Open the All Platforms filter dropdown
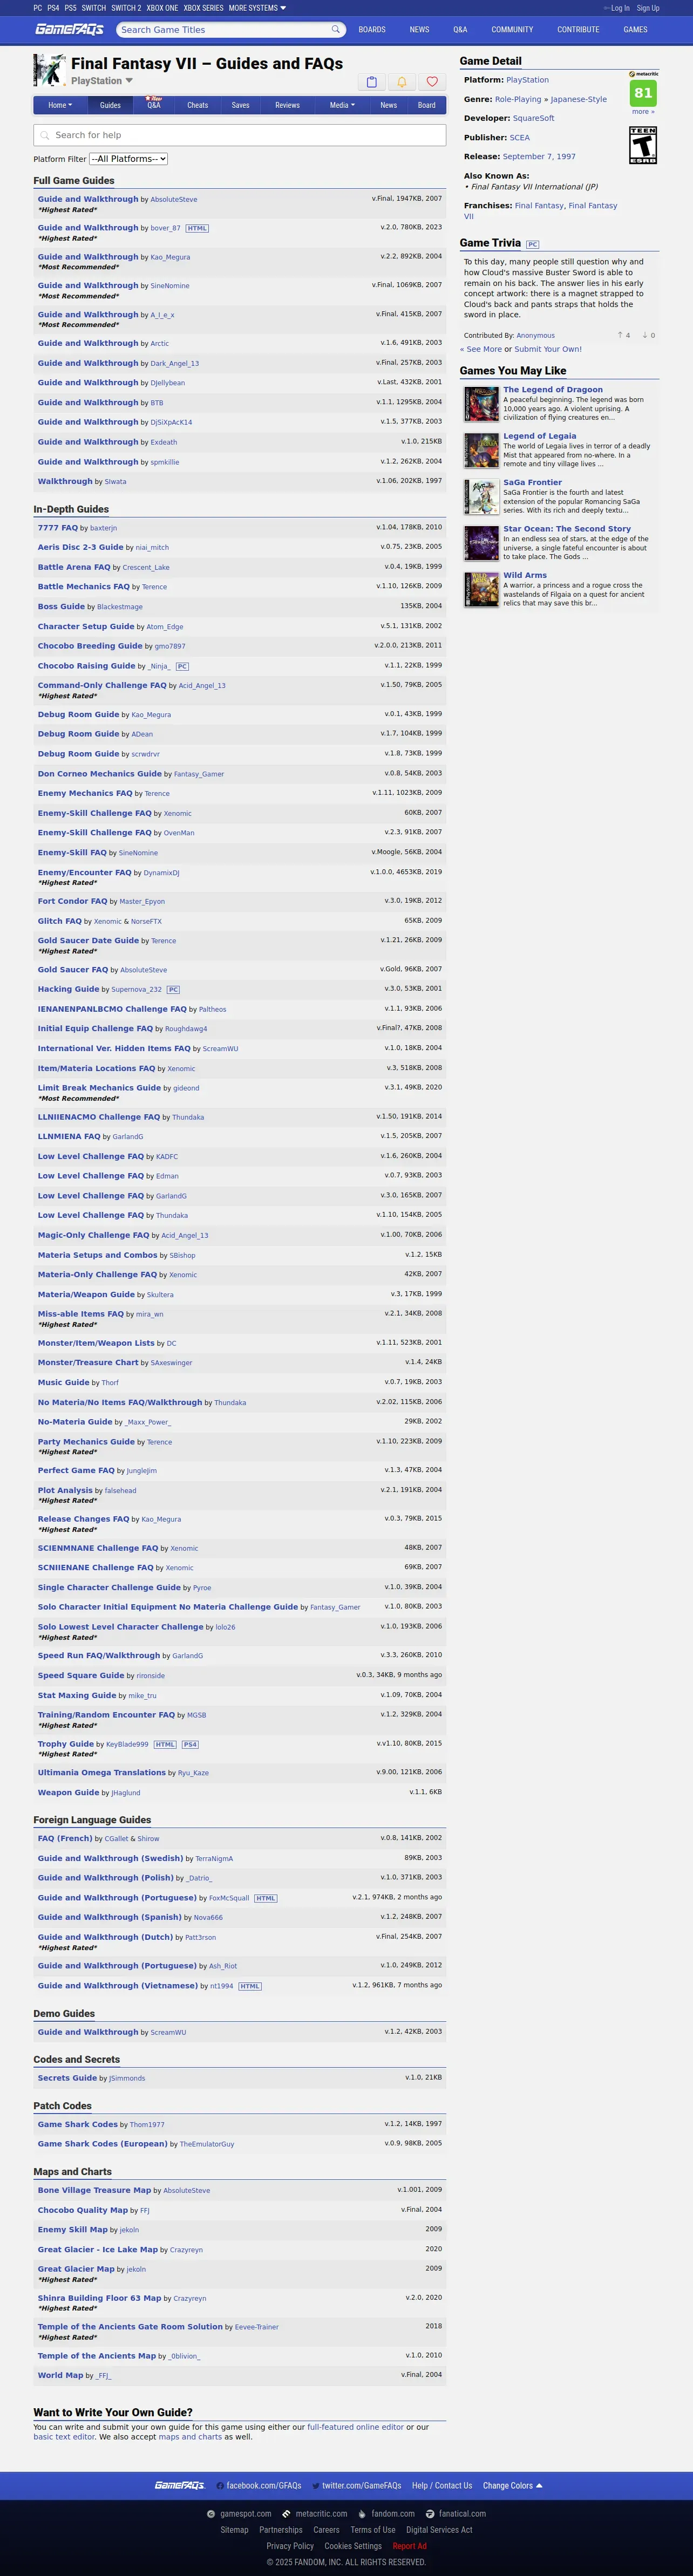The width and height of the screenshot is (693, 2576). [128, 159]
